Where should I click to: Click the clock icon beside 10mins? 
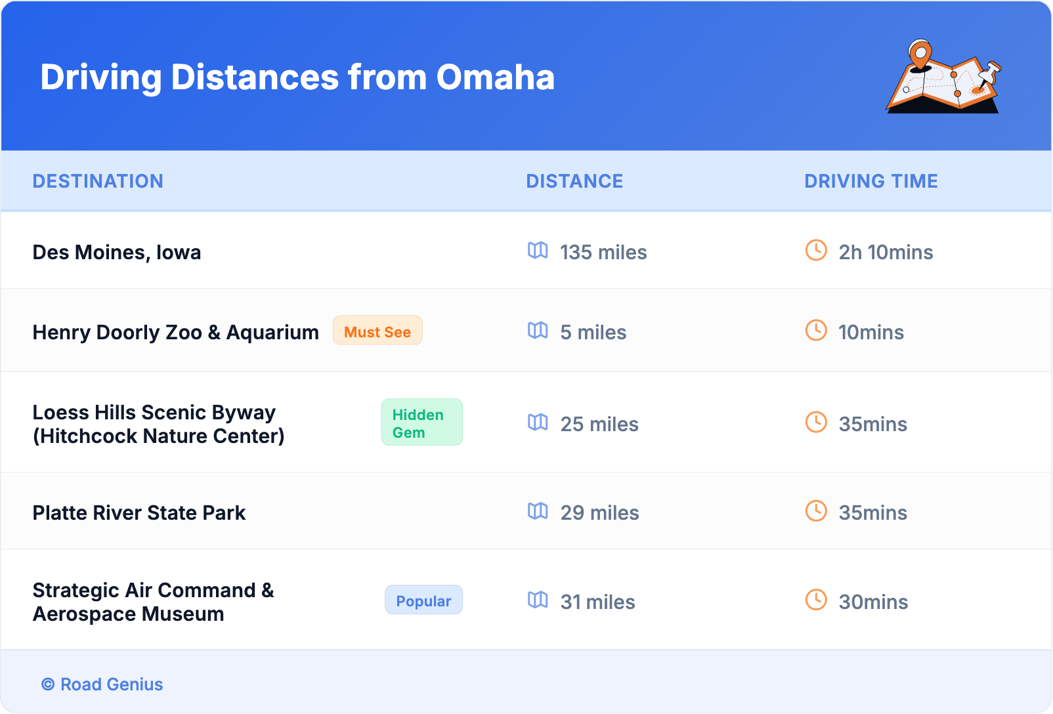pyautogui.click(x=816, y=330)
